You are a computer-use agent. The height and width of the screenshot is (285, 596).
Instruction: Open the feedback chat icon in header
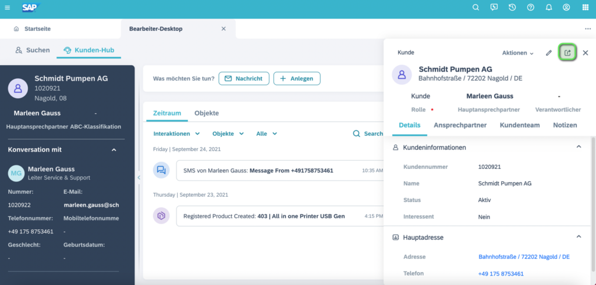494,8
